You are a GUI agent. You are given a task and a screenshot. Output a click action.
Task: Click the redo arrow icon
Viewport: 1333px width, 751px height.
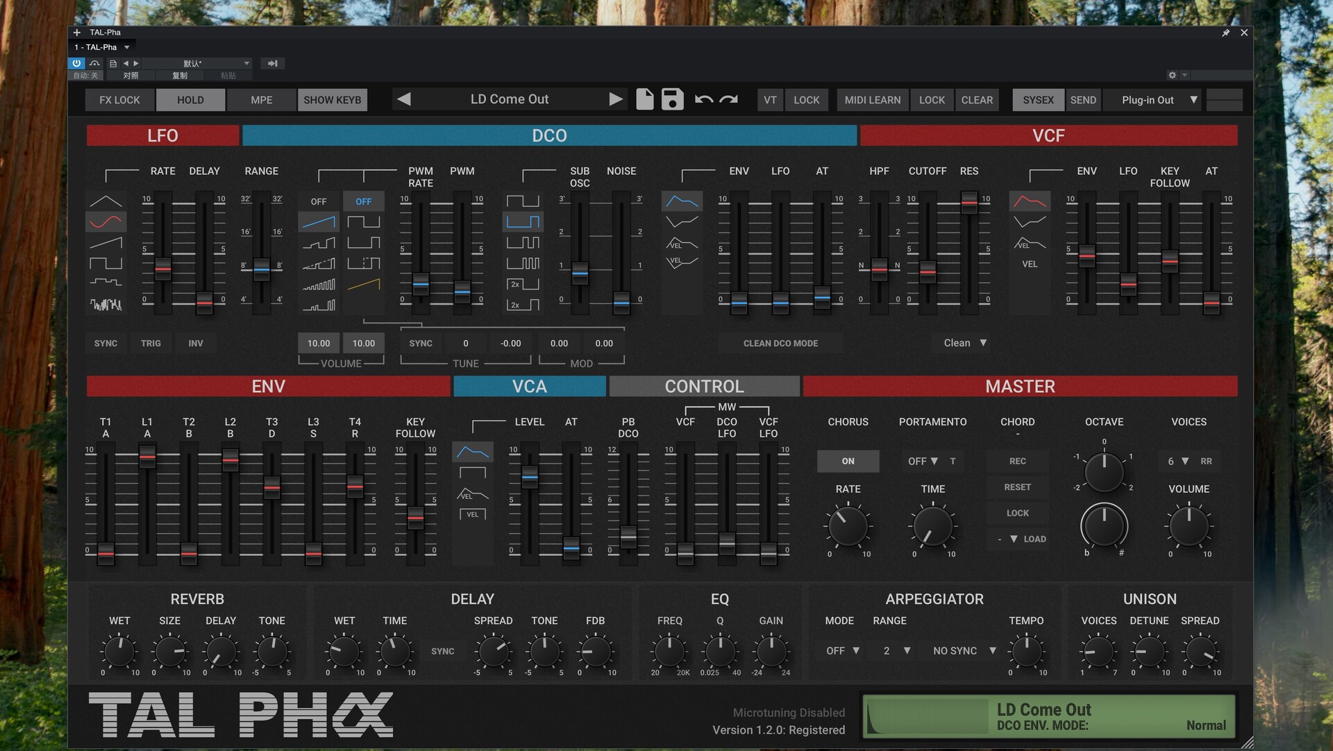click(x=728, y=99)
